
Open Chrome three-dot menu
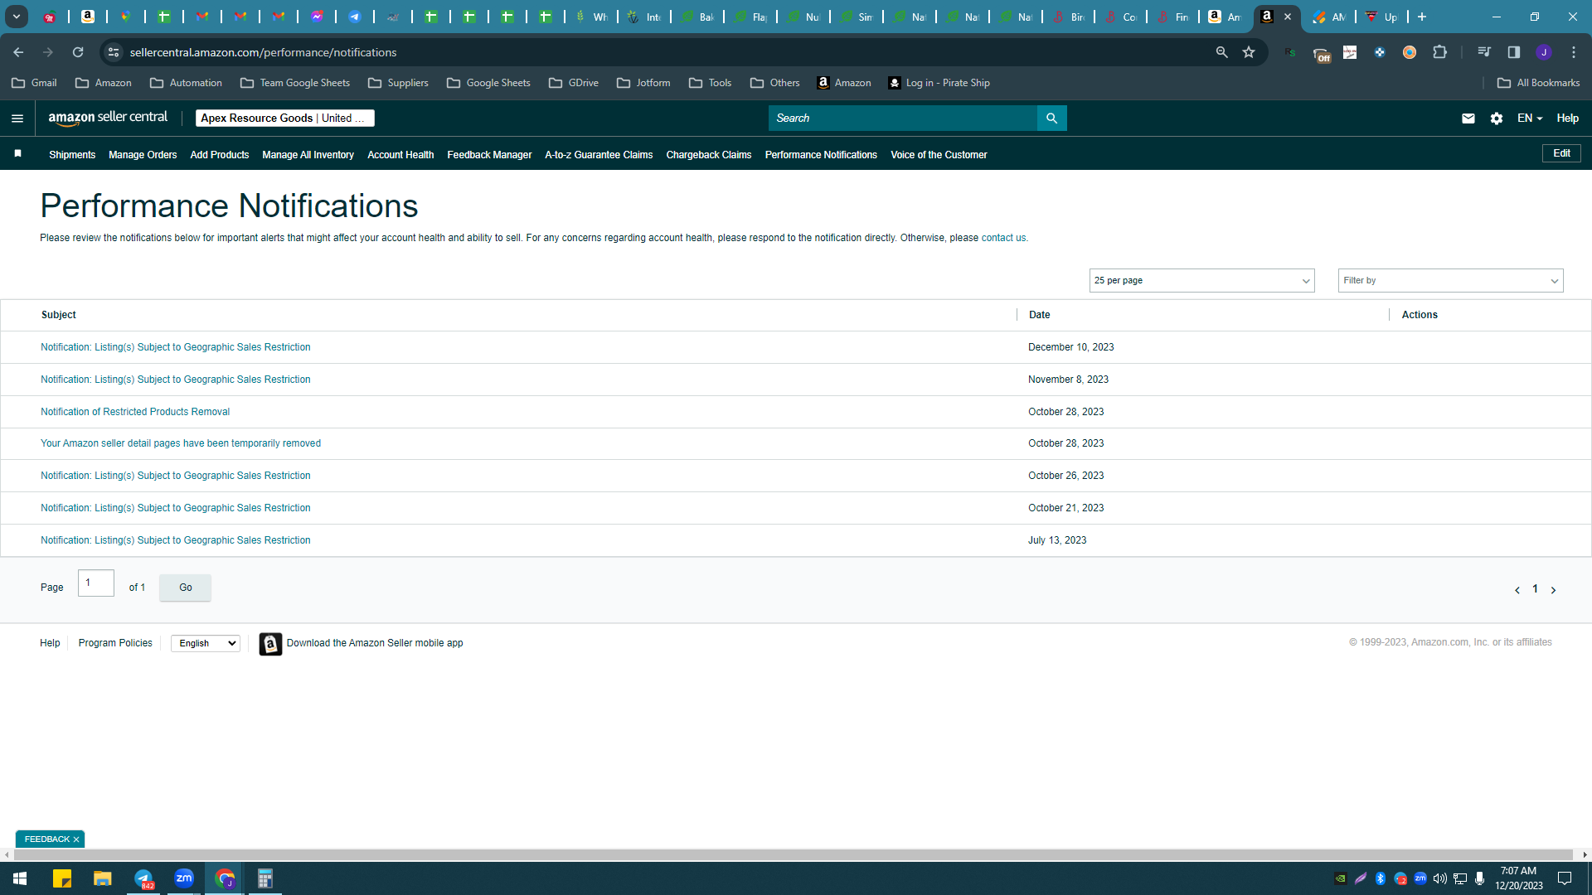click(1574, 52)
